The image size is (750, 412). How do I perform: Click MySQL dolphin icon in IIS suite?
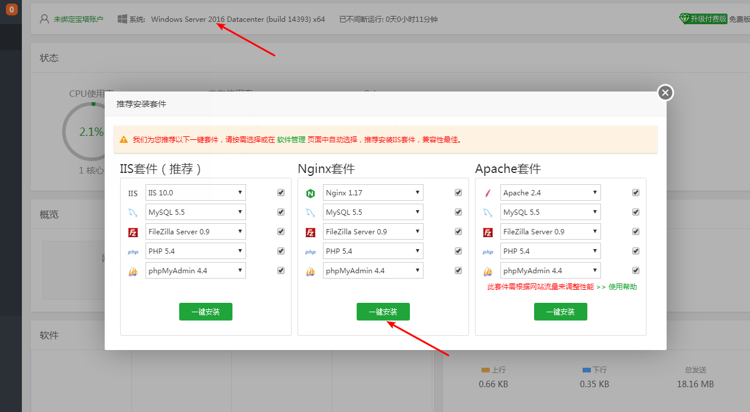pyautogui.click(x=133, y=212)
